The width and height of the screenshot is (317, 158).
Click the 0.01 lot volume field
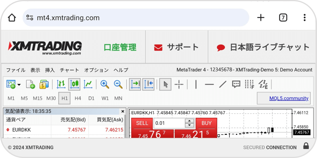point(169,123)
